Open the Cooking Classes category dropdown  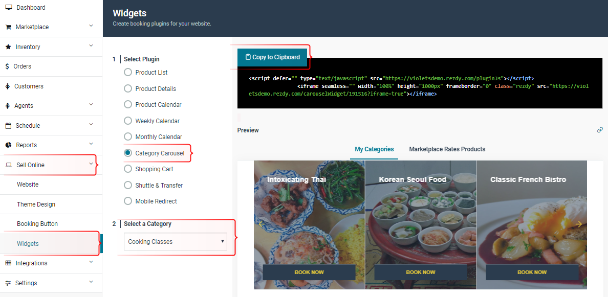[x=175, y=242]
